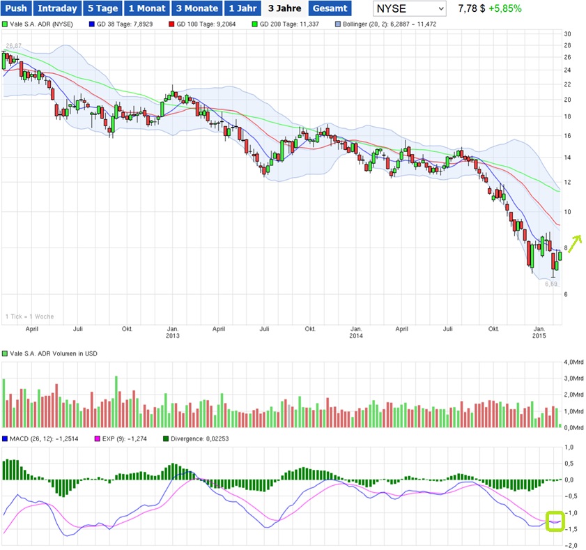Click the Vale S.A. ADR (NYSE) legend swatch

click(5, 24)
